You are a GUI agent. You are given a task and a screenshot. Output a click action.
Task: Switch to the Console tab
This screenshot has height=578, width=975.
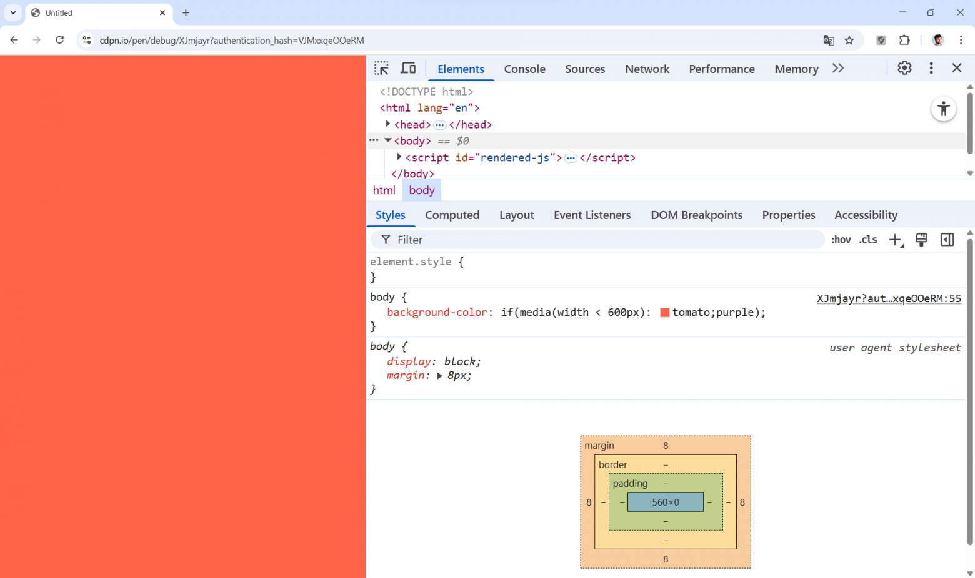coord(525,69)
